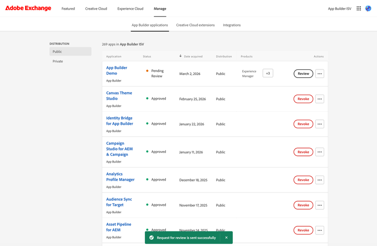Open the user profile avatar
The image size is (377, 246).
(x=368, y=9)
